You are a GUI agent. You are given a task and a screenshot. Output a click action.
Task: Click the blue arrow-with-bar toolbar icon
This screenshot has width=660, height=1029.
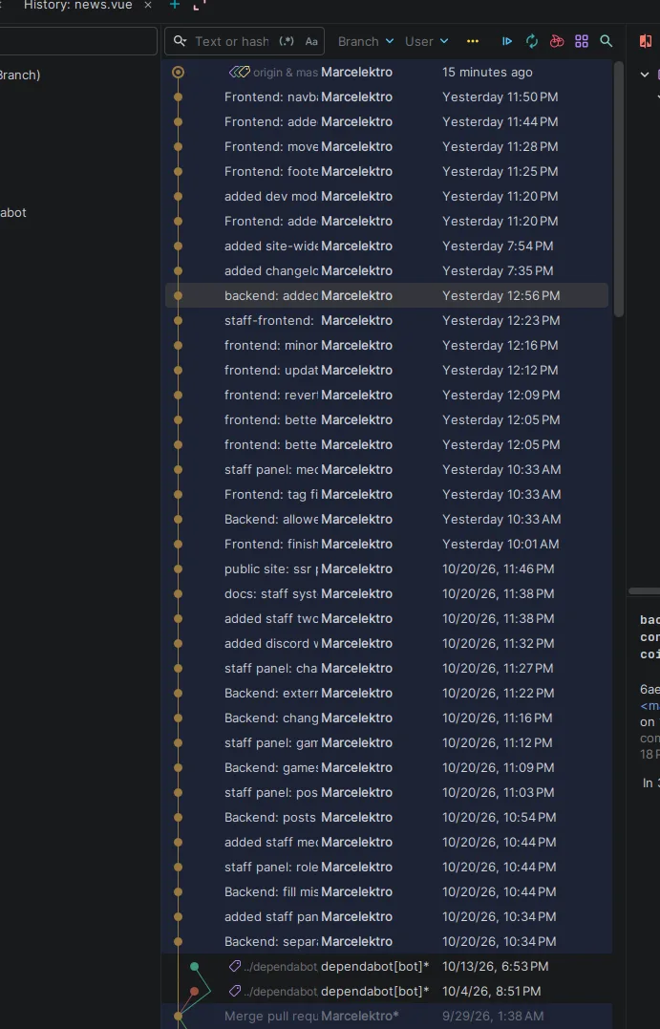coord(507,41)
